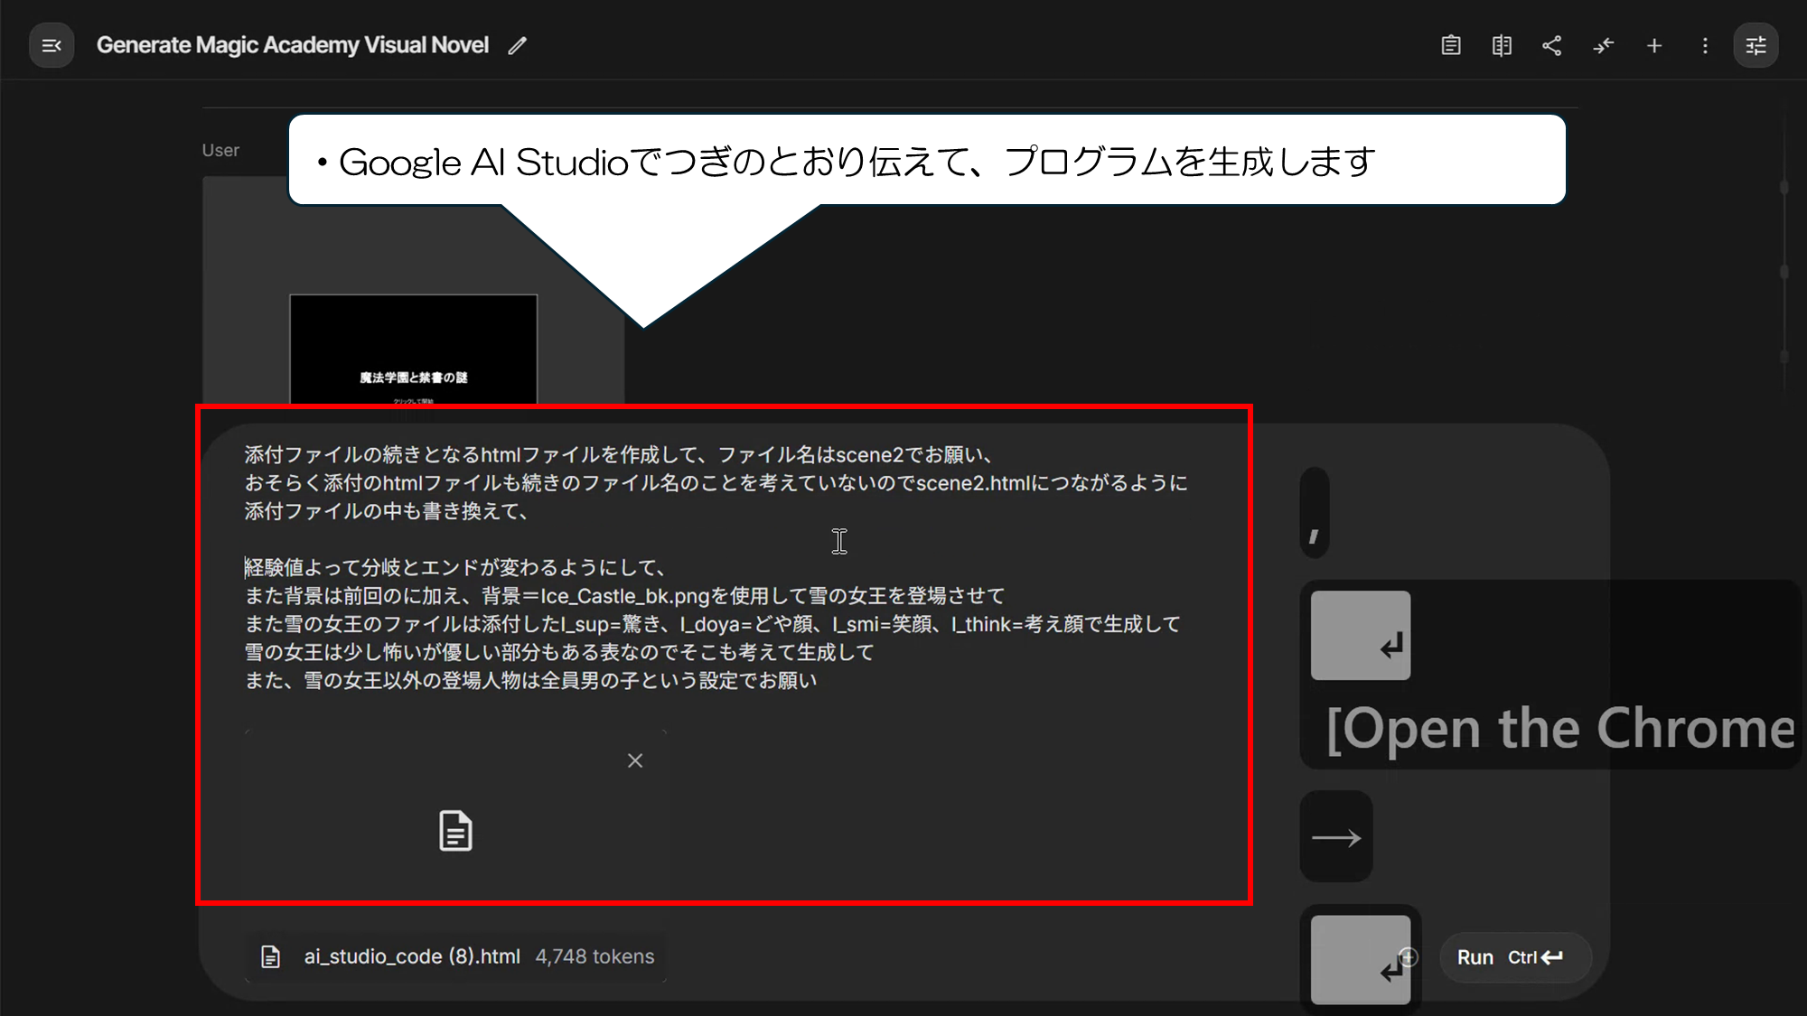Click the pencil icon to rename prompt
Image resolution: width=1807 pixels, height=1016 pixels.
pos(517,46)
